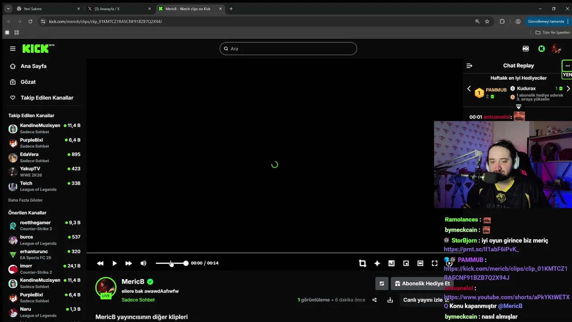Adjust the player volume slider
Viewport: 572px width, 322px height.
click(172, 263)
